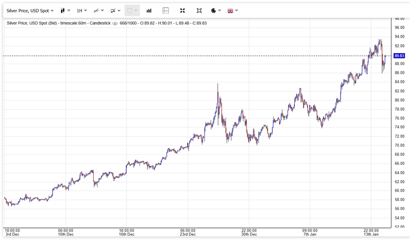Click the greyed-out delete drawings trash icon

tap(129, 11)
